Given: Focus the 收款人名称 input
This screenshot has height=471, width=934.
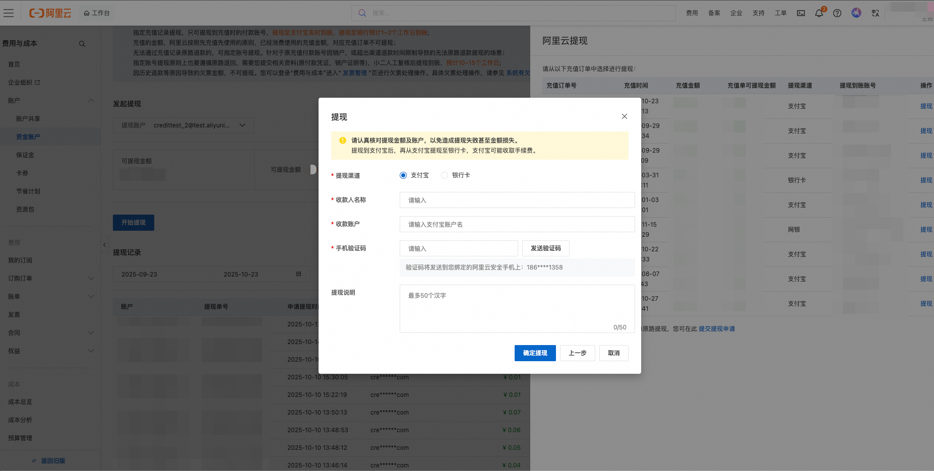Looking at the screenshot, I should [517, 200].
